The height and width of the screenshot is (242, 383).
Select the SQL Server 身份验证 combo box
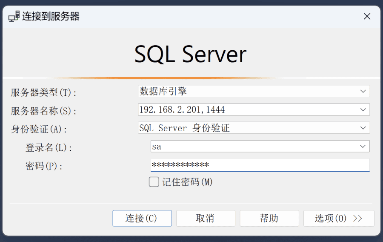[x=254, y=128]
